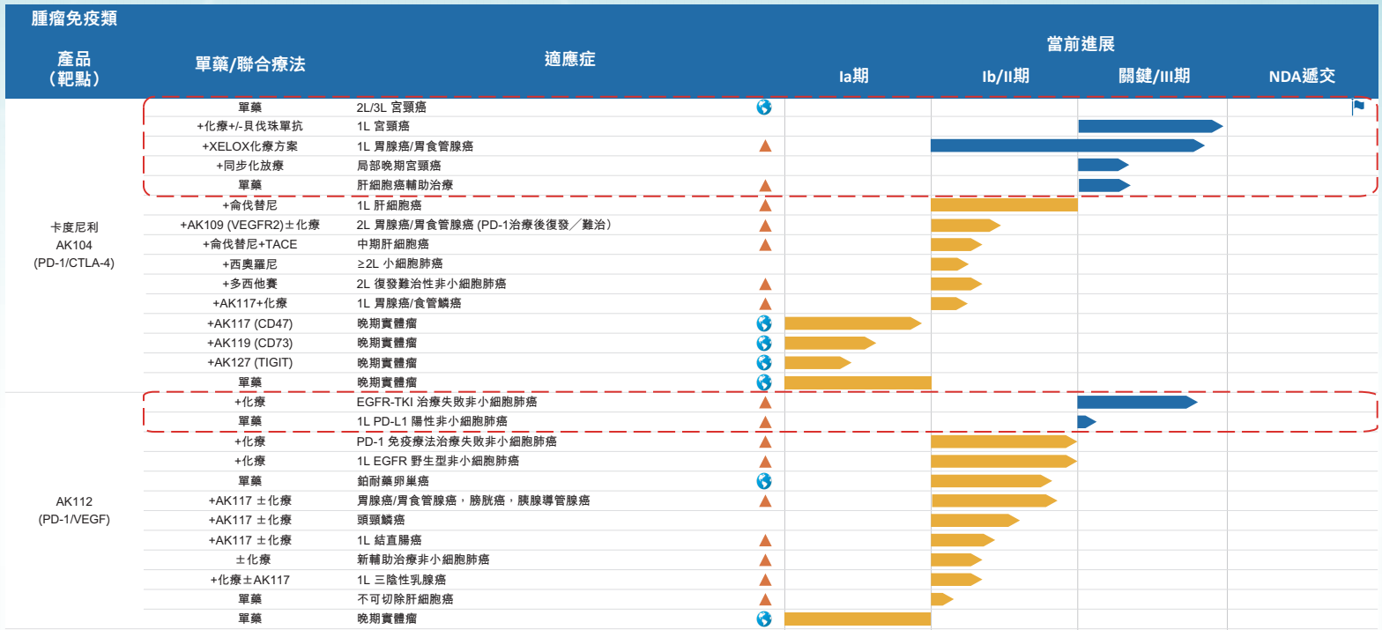The width and height of the screenshot is (1382, 630).
Task: Click the orange triangle beside 肝細胞癌輔助治療
Action: (765, 186)
